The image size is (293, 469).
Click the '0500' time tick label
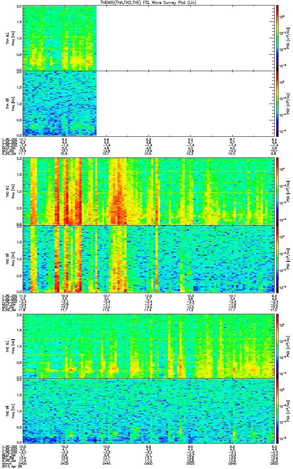click(x=148, y=463)
